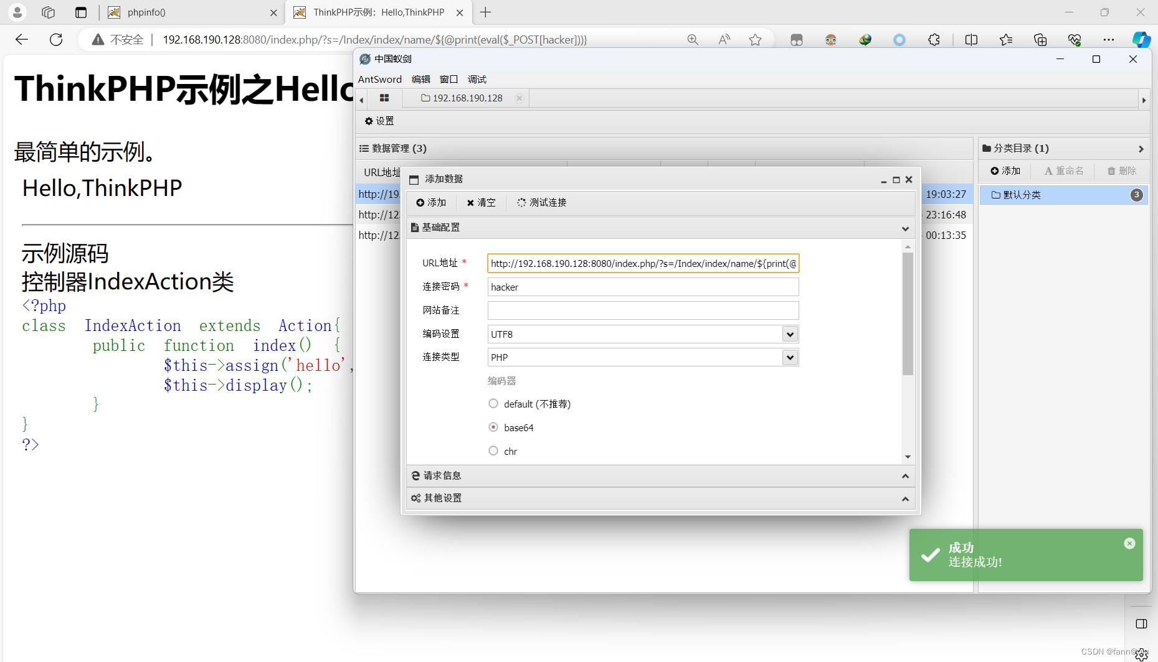Click the scroll down arrow in the add data dialog
The image size is (1158, 662).
pos(908,457)
